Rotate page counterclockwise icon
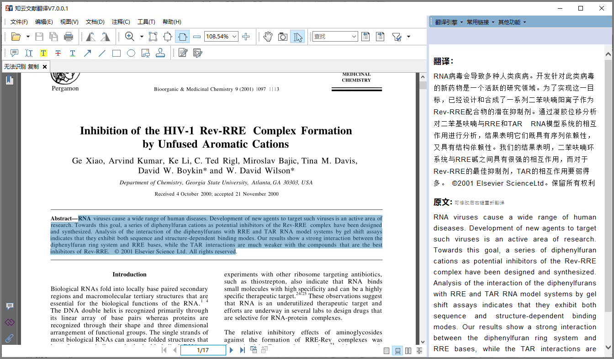 90,37
